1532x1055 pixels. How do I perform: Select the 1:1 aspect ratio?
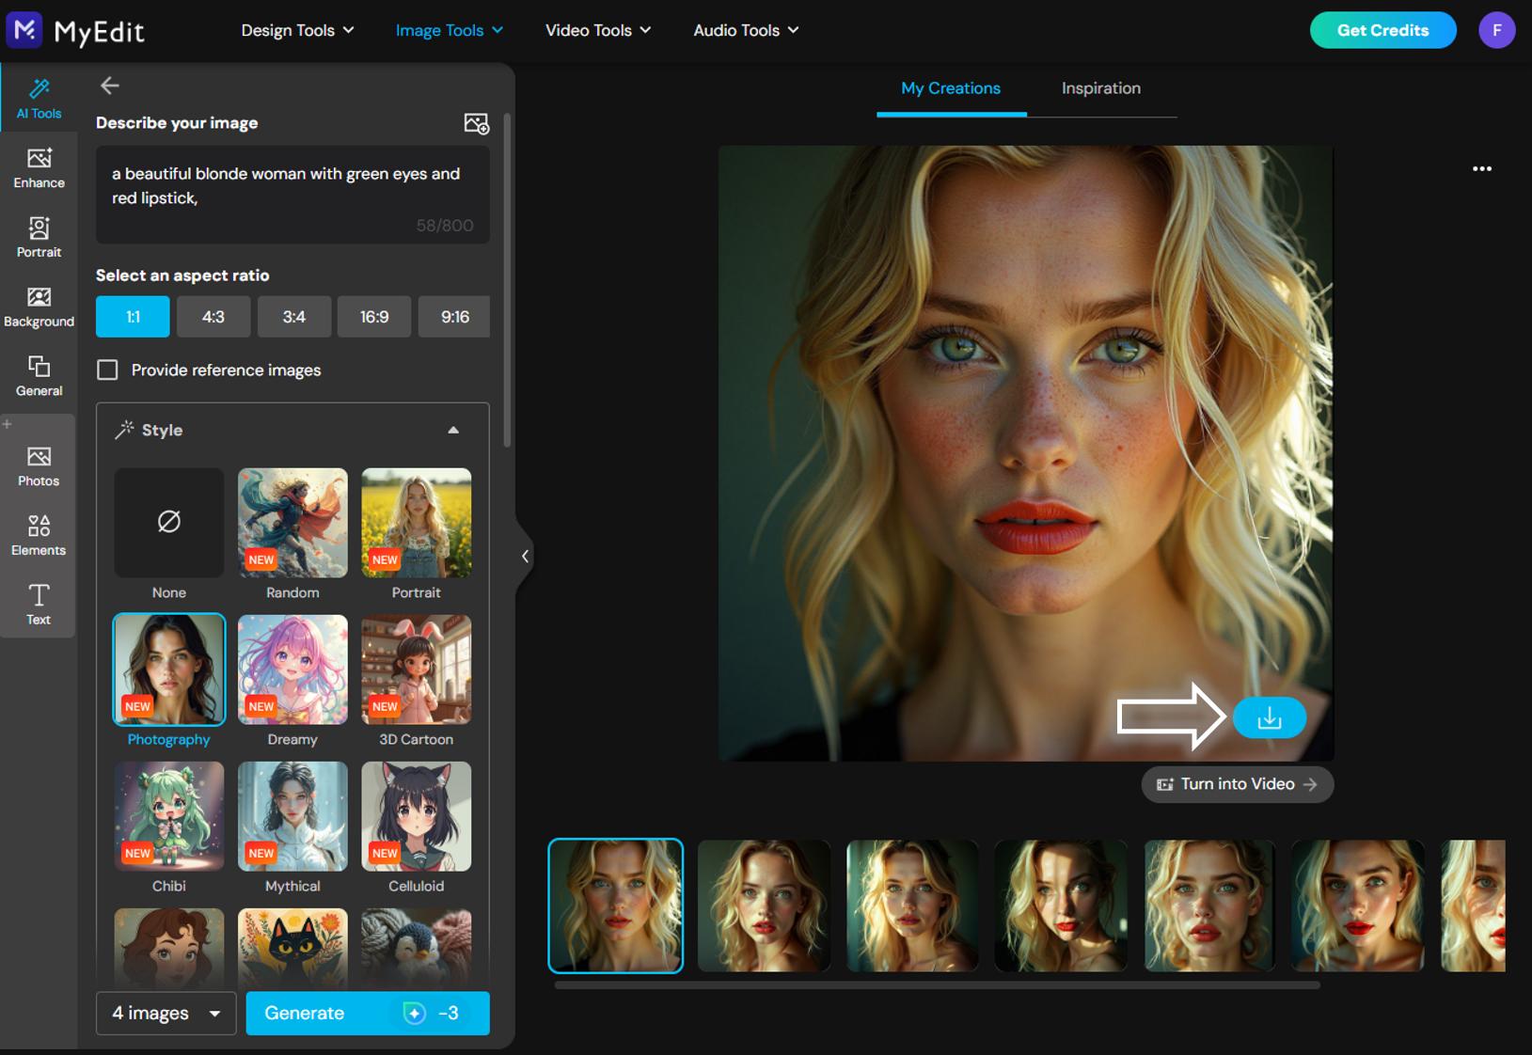point(133,317)
